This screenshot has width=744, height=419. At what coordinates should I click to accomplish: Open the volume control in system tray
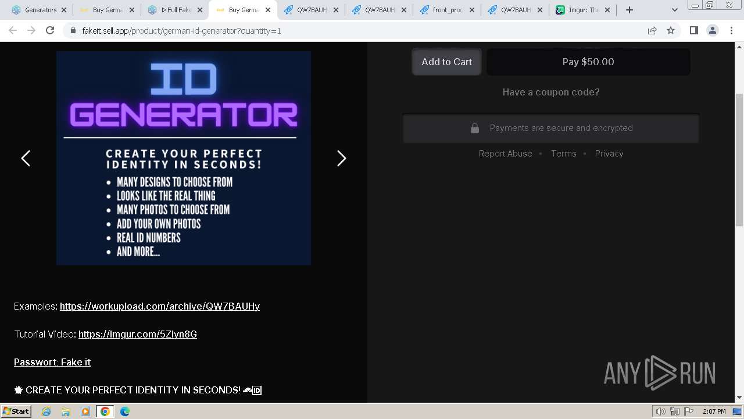click(661, 411)
